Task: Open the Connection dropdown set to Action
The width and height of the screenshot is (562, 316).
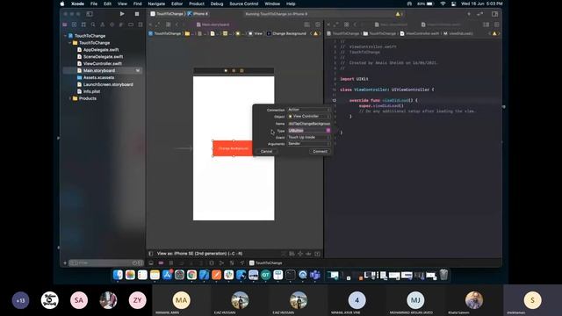Action: pos(308,110)
